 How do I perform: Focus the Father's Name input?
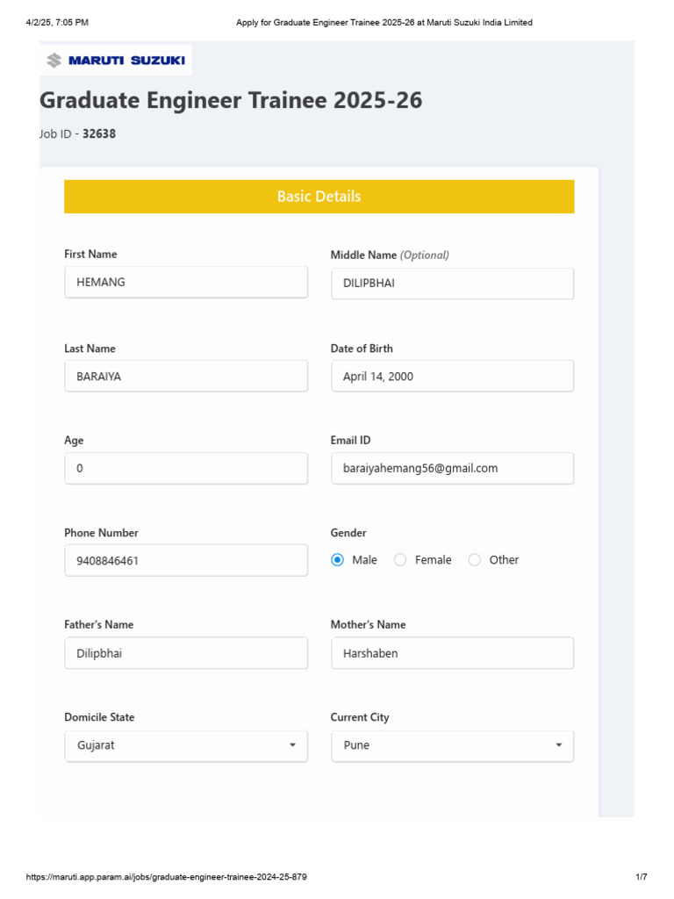186,653
